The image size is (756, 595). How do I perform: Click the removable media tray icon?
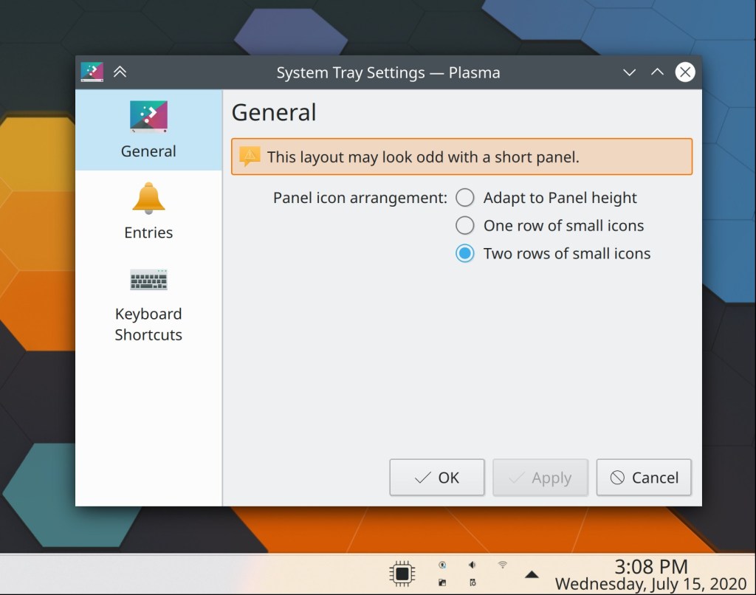pos(442,582)
